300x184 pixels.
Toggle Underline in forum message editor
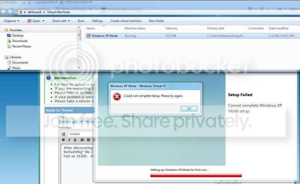[x=75, y=140]
